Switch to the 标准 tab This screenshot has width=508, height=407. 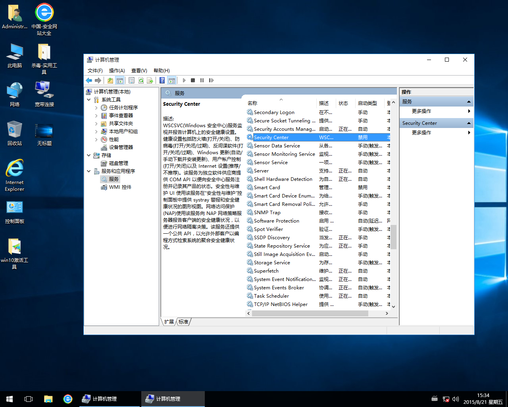183,322
